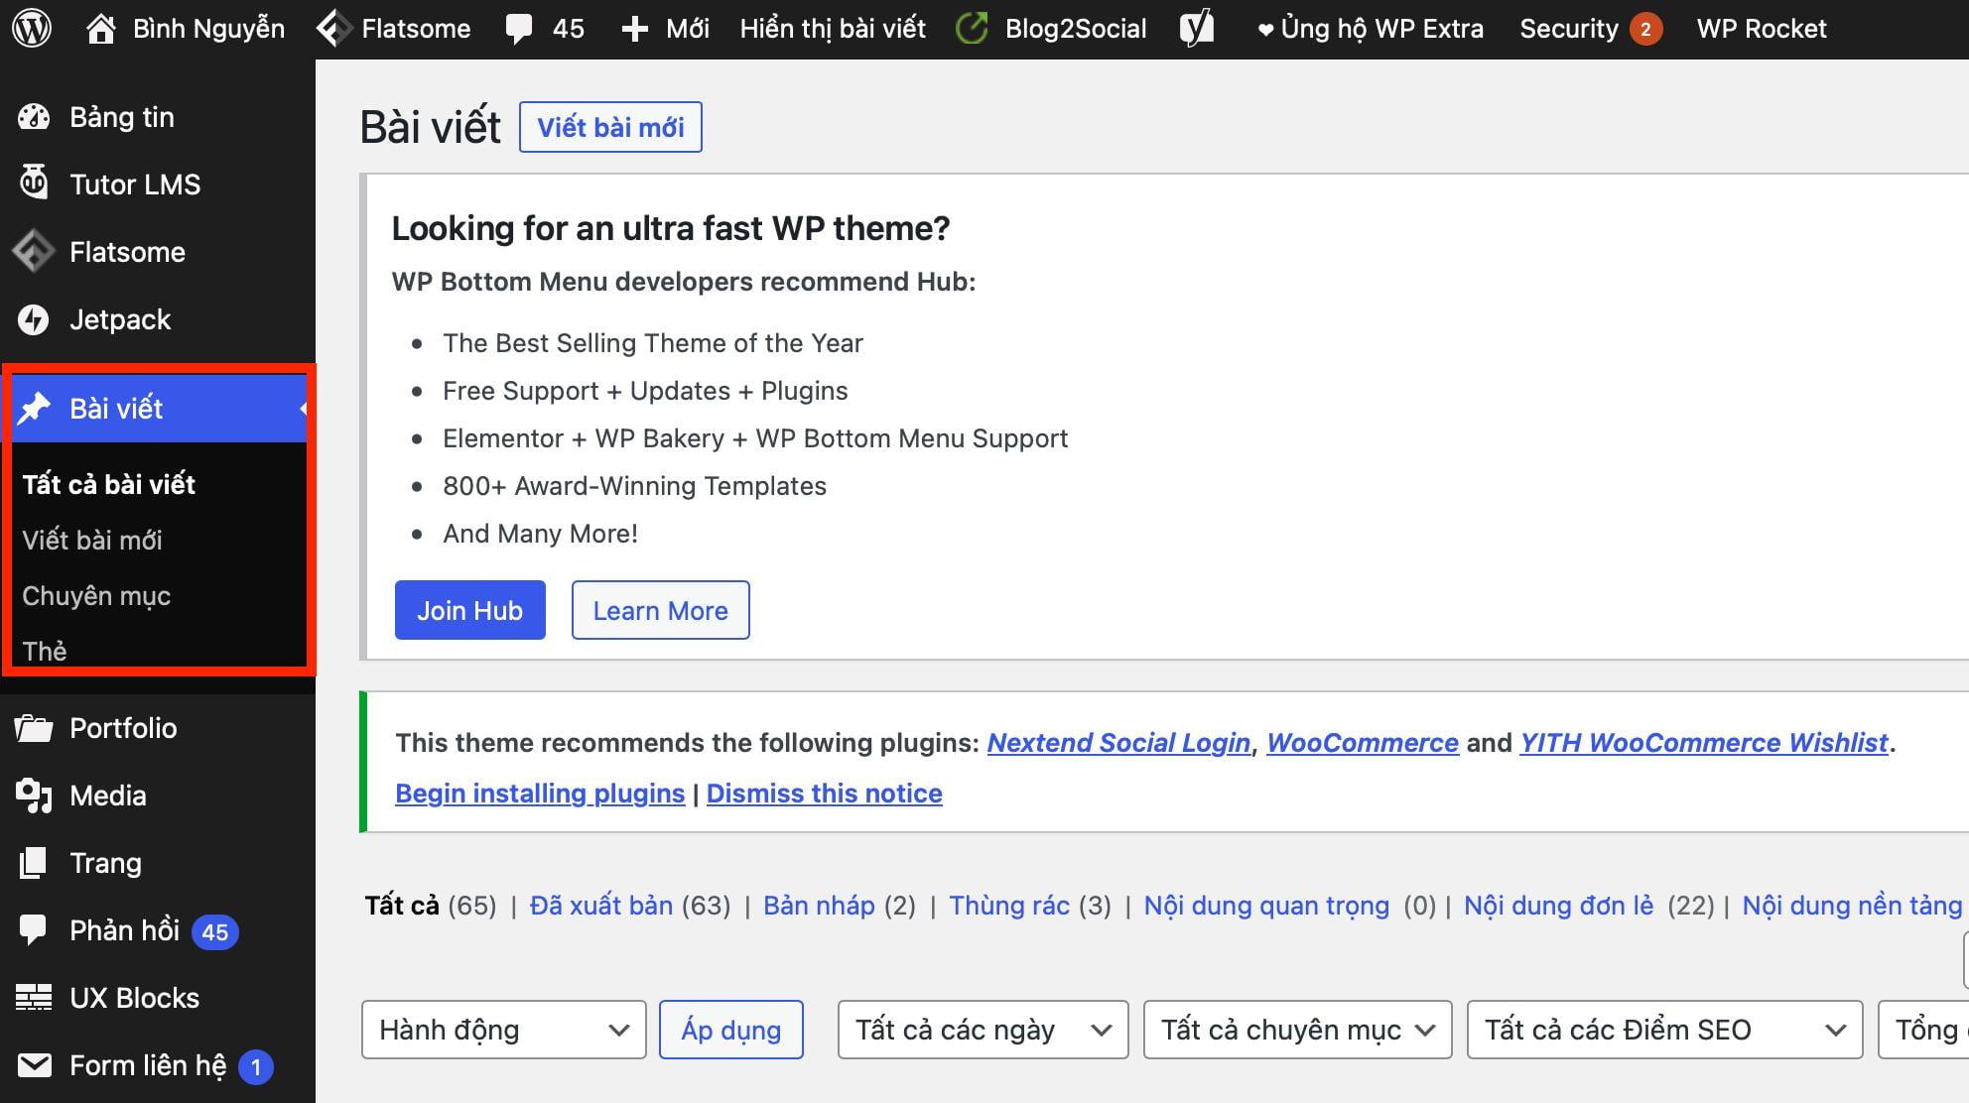Click the Blog2Social icon

pos(970,27)
